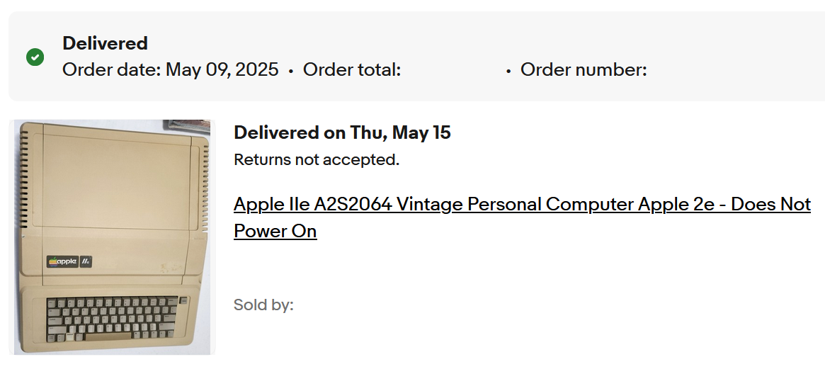825x369 pixels.
Task: Click the "Returns not accepted." notice
Action: (x=317, y=160)
